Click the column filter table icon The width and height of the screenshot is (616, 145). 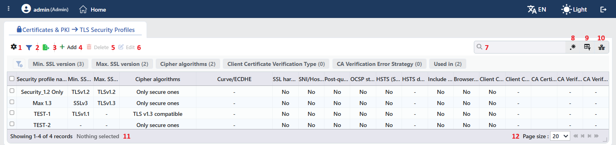point(587,47)
